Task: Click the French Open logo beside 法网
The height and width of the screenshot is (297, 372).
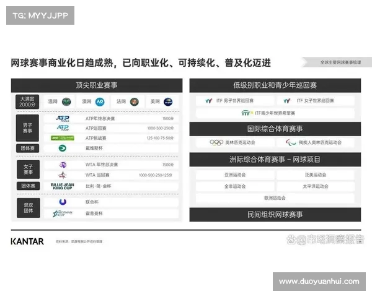Action: click(x=133, y=101)
